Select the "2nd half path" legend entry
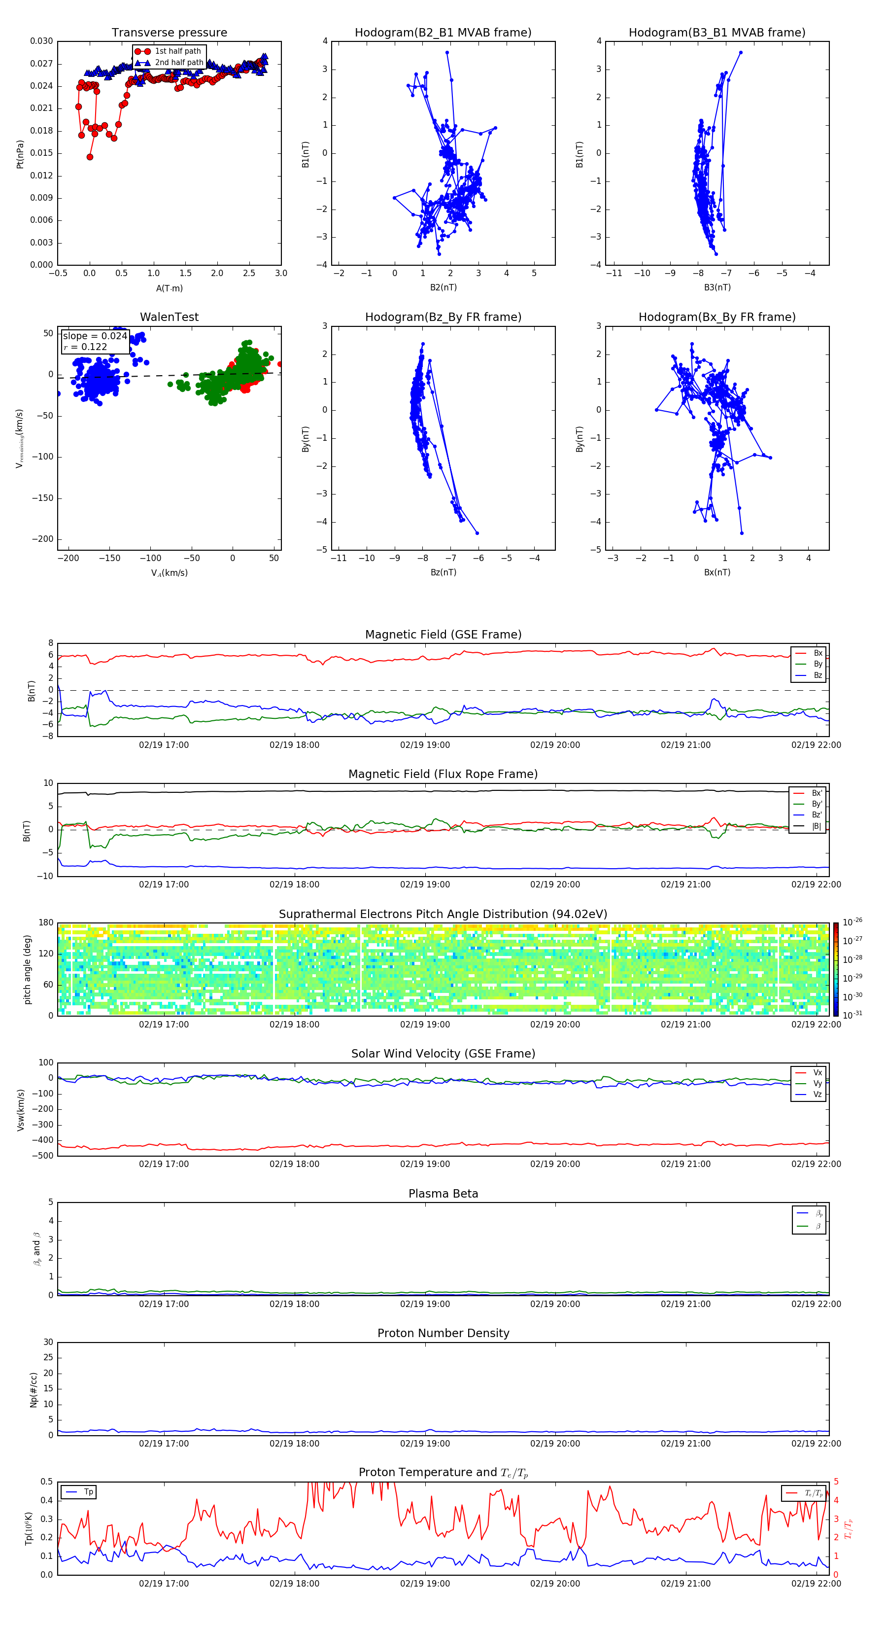Image resolution: width=887 pixels, height=1627 pixels. click(x=169, y=63)
